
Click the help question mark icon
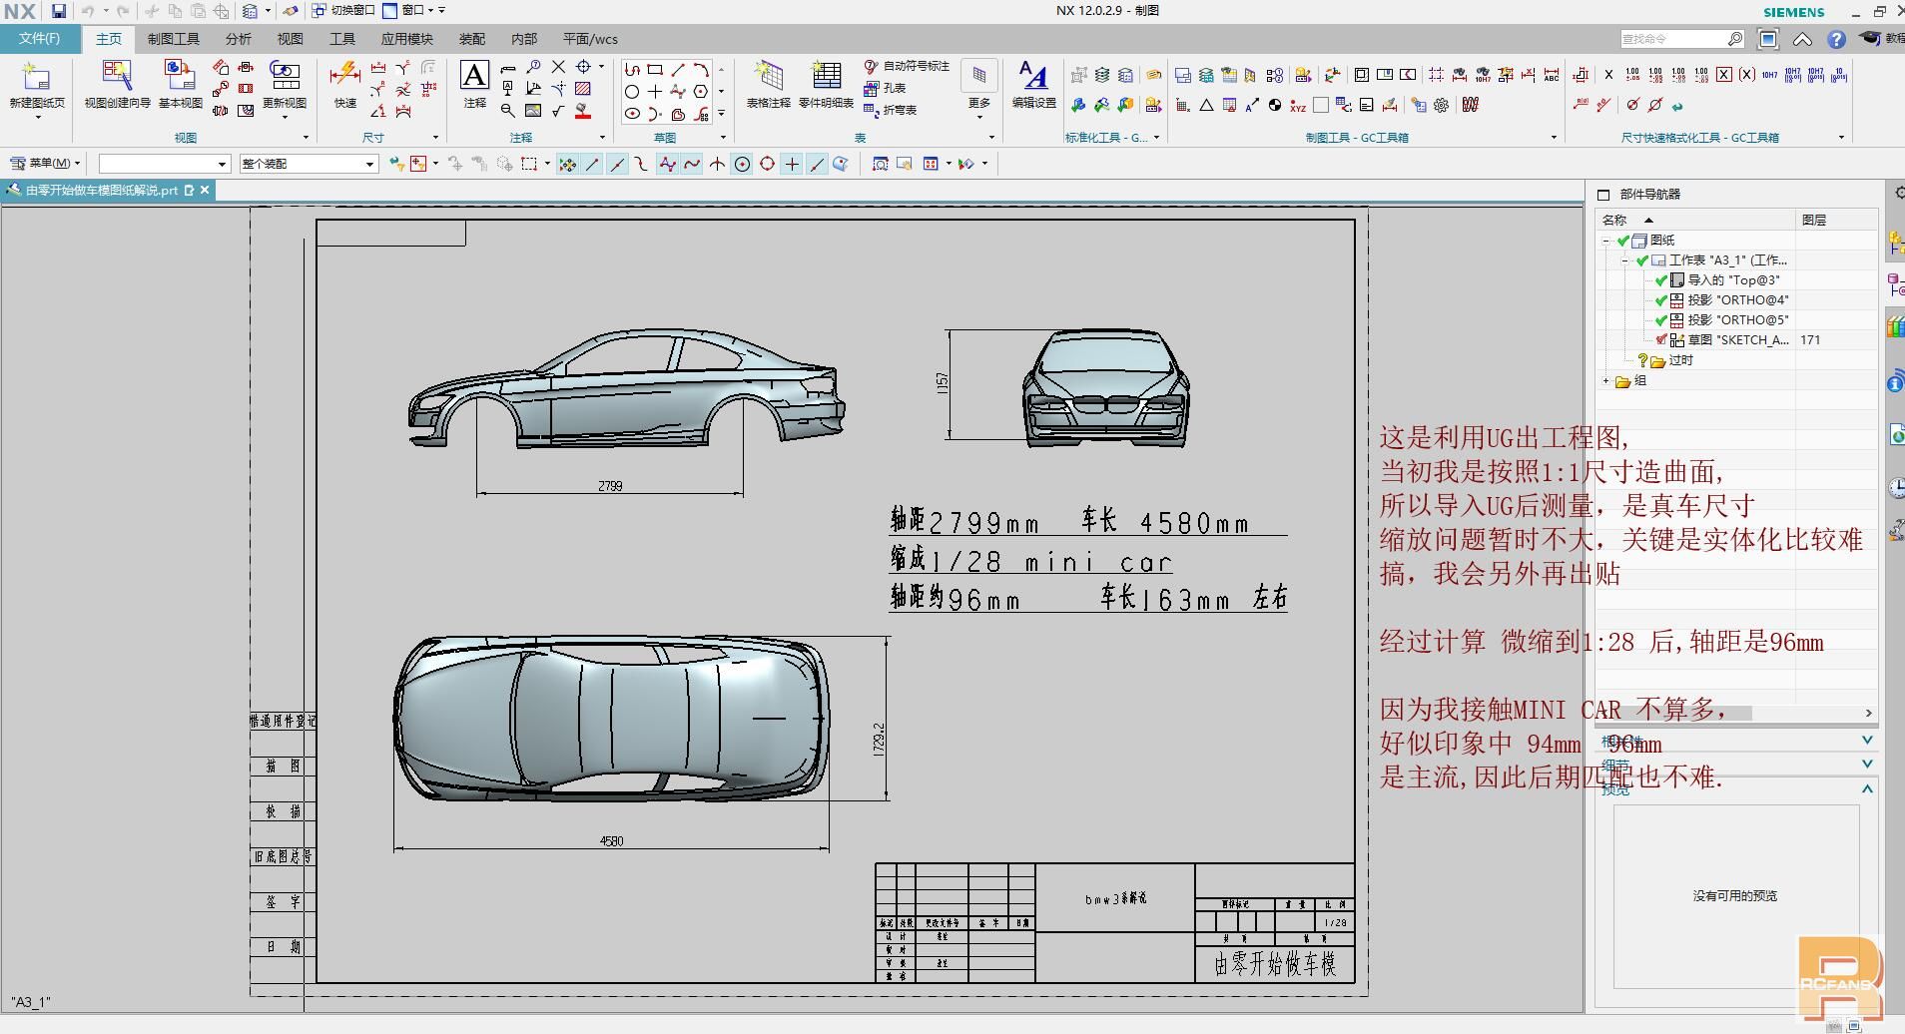pyautogui.click(x=1836, y=39)
